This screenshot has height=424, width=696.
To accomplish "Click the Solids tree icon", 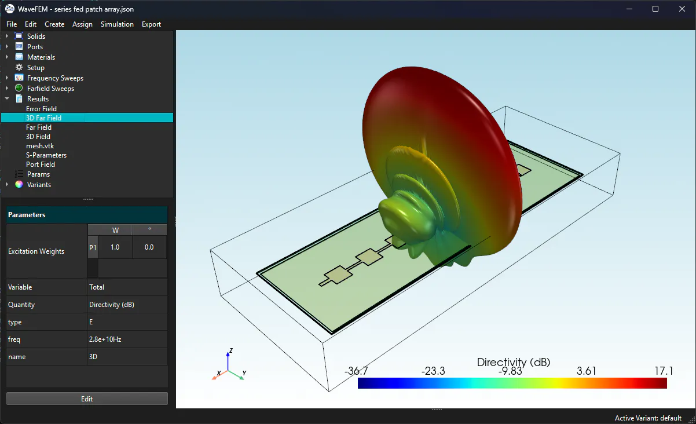I will coord(19,36).
